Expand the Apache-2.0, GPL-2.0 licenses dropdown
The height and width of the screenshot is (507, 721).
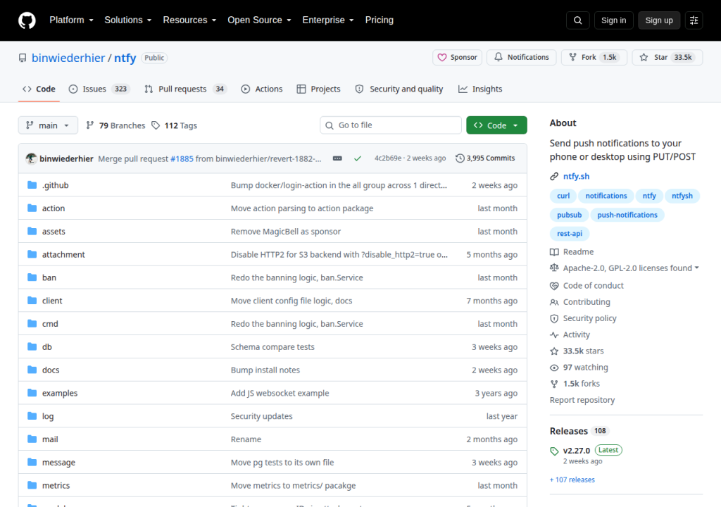click(x=624, y=268)
